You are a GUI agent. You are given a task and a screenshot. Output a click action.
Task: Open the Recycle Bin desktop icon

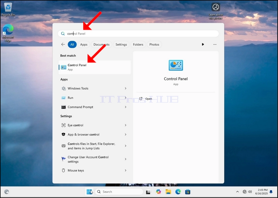click(x=8, y=9)
